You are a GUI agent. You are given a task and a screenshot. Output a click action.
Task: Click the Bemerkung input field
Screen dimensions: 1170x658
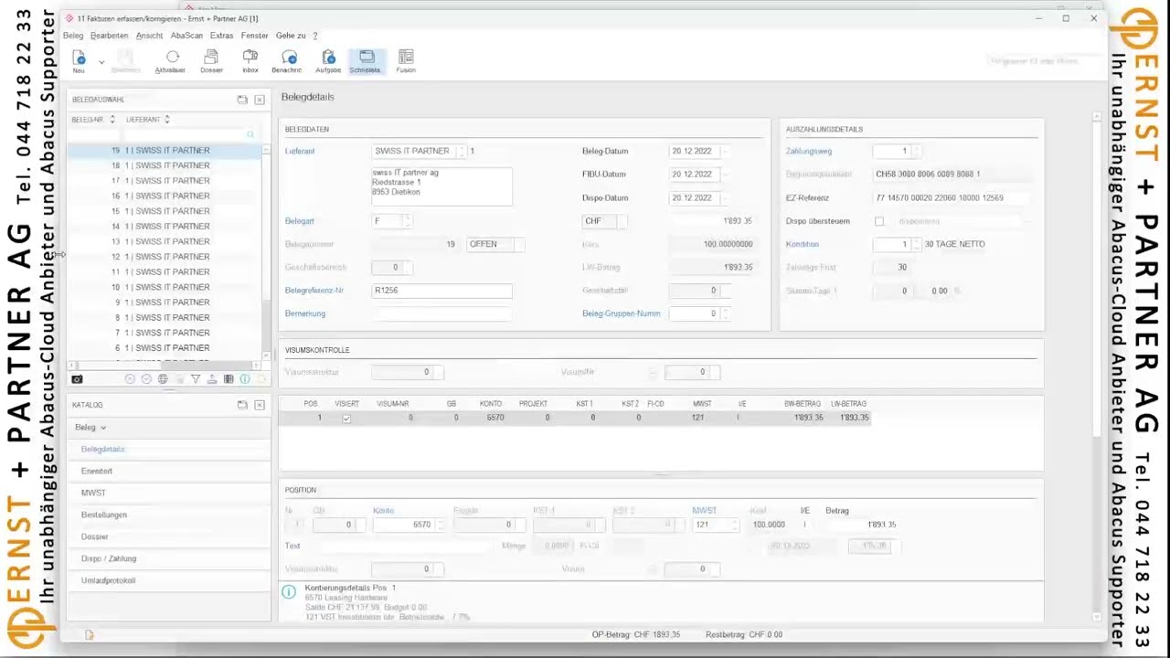click(x=441, y=313)
